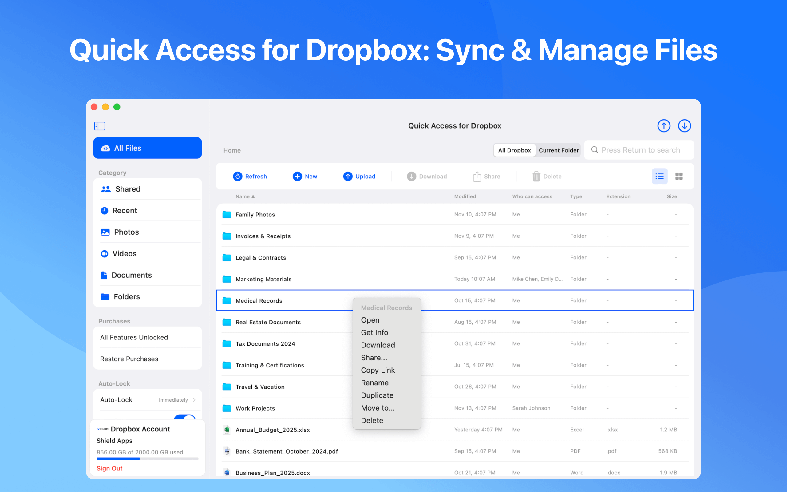Click the Sign Out link
The height and width of the screenshot is (492, 787).
(109, 468)
